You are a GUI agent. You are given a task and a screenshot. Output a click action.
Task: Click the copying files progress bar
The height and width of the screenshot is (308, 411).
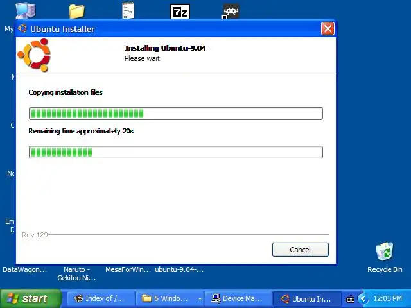176,114
